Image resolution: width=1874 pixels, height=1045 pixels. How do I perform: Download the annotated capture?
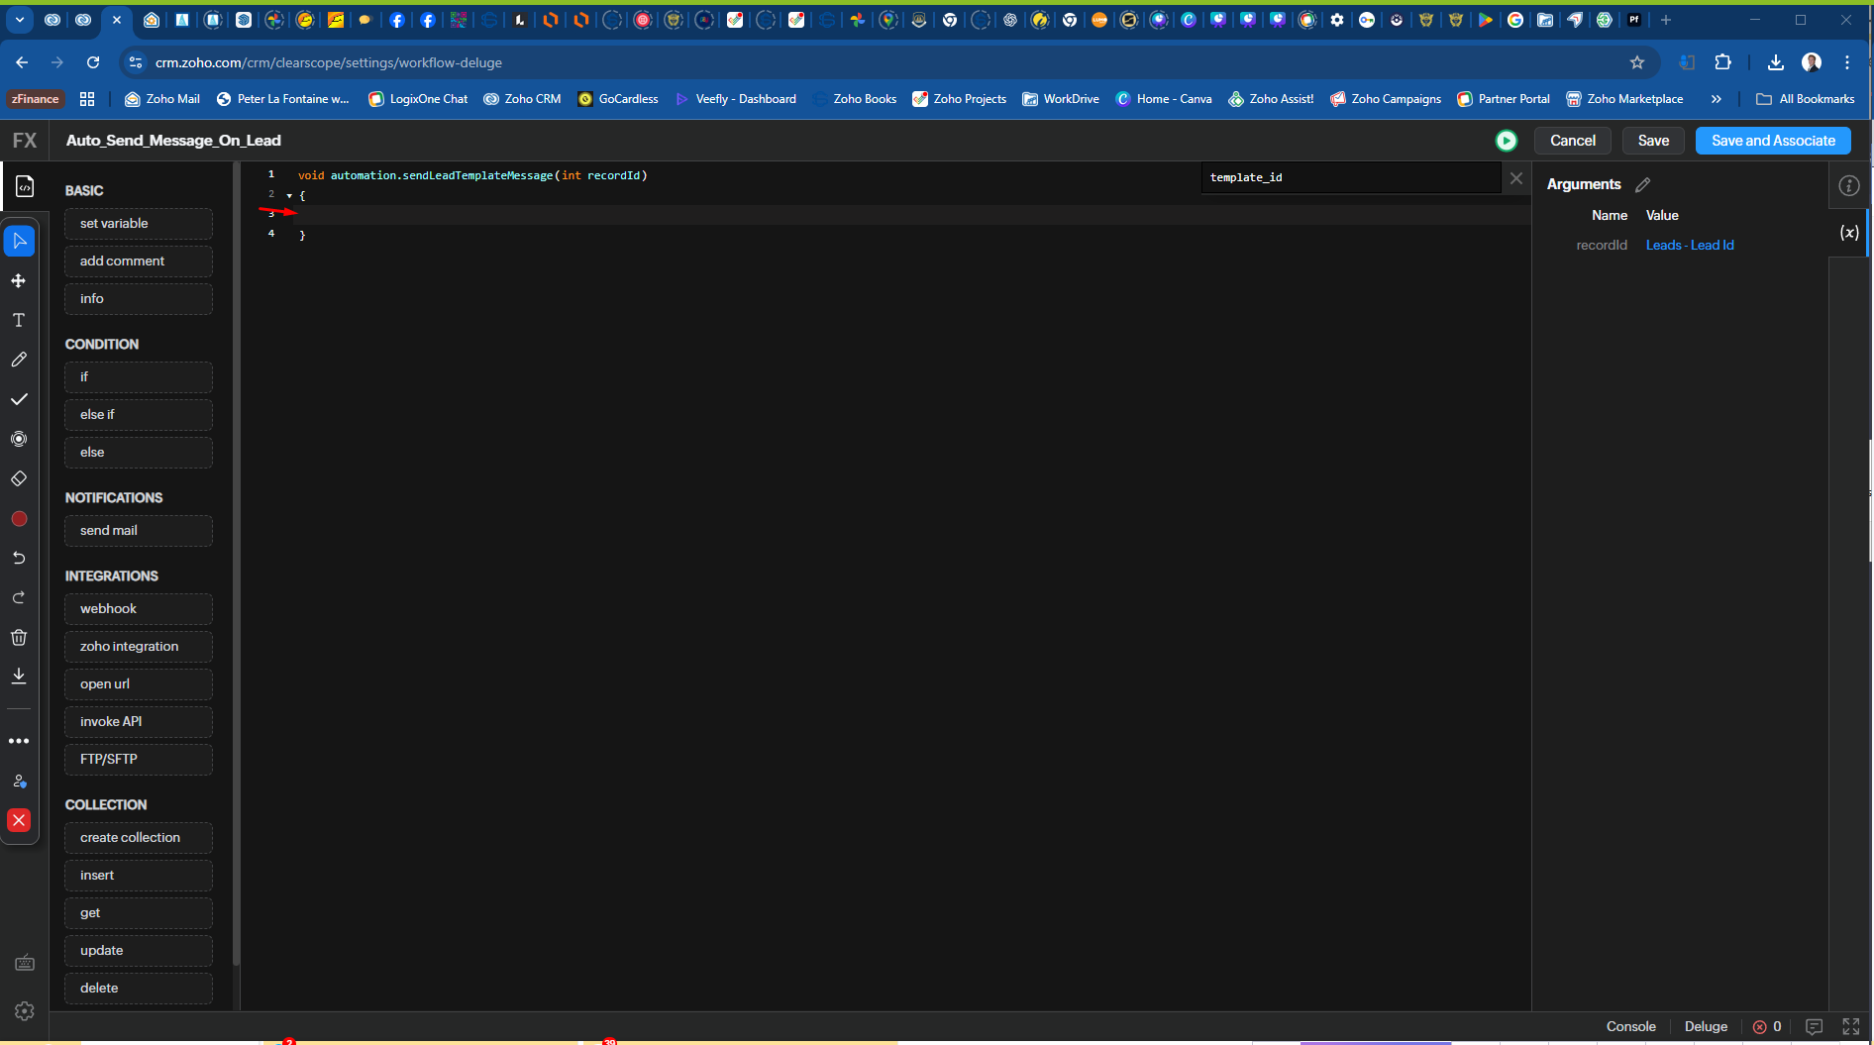click(x=19, y=676)
